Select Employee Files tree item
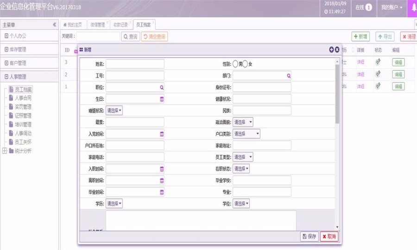Screen dimensions: 417x250 (x=21, y=89)
